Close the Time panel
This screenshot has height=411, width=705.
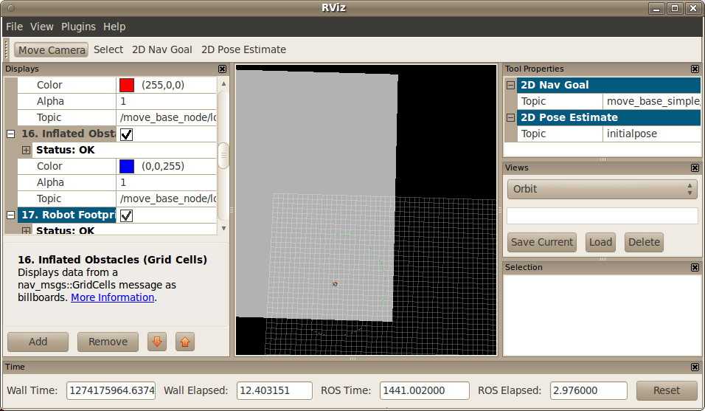coord(695,367)
